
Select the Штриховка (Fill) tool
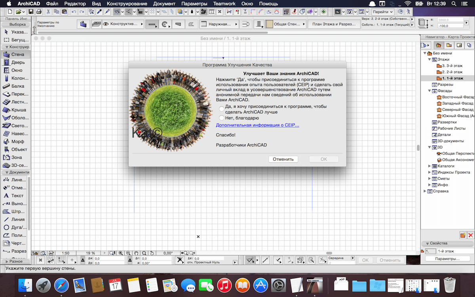tap(15, 211)
